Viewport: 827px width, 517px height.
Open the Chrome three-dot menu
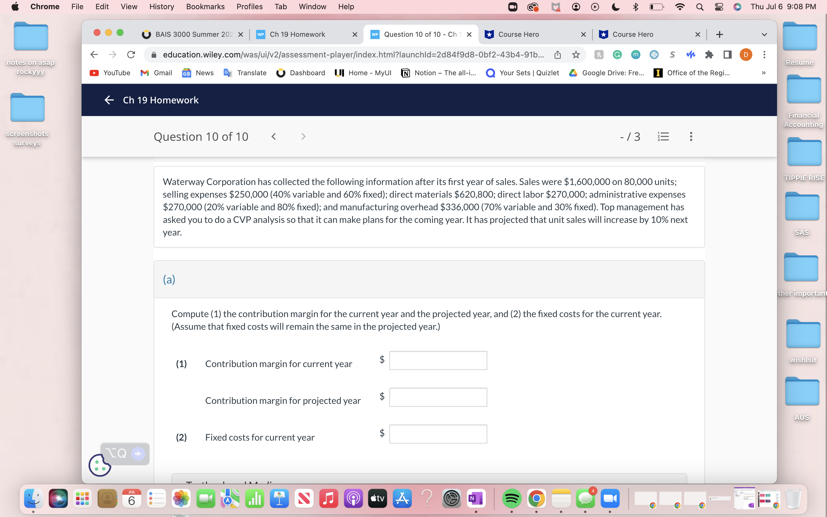click(764, 55)
